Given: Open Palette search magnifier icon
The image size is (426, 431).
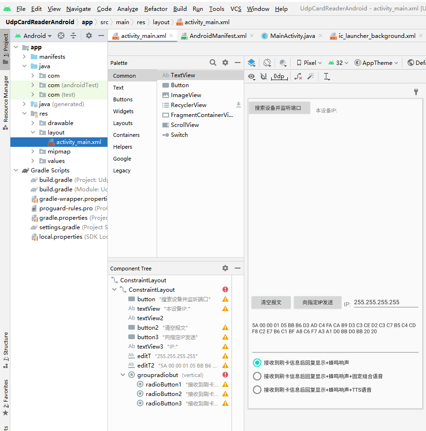Looking at the screenshot, I should click(213, 62).
